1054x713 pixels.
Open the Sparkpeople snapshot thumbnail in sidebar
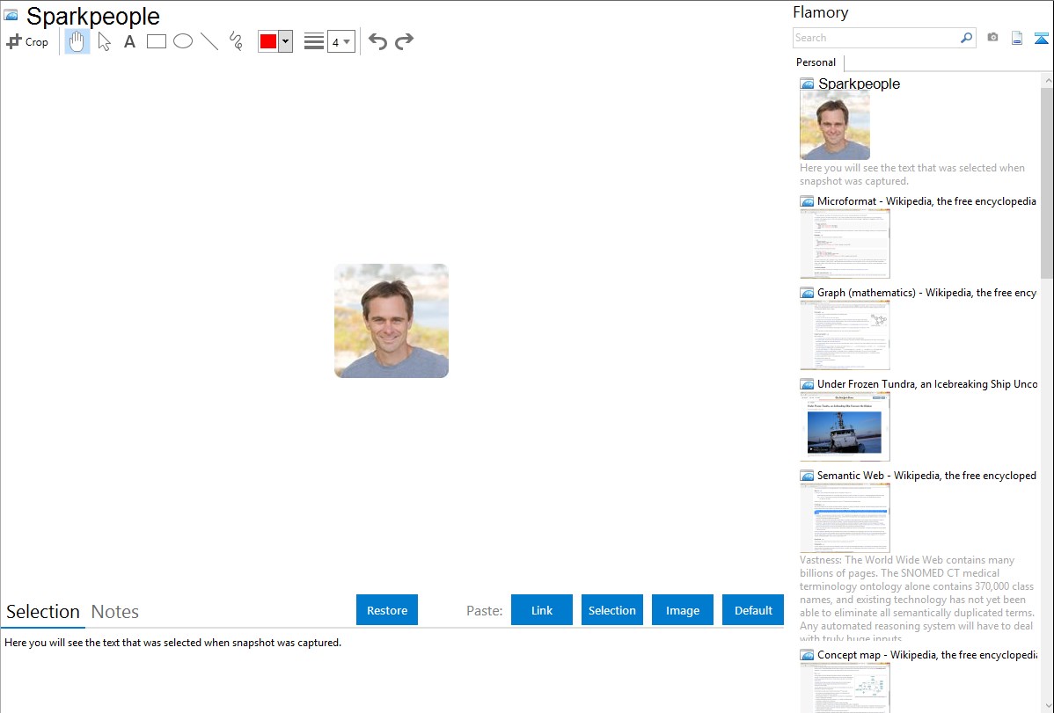(x=835, y=126)
